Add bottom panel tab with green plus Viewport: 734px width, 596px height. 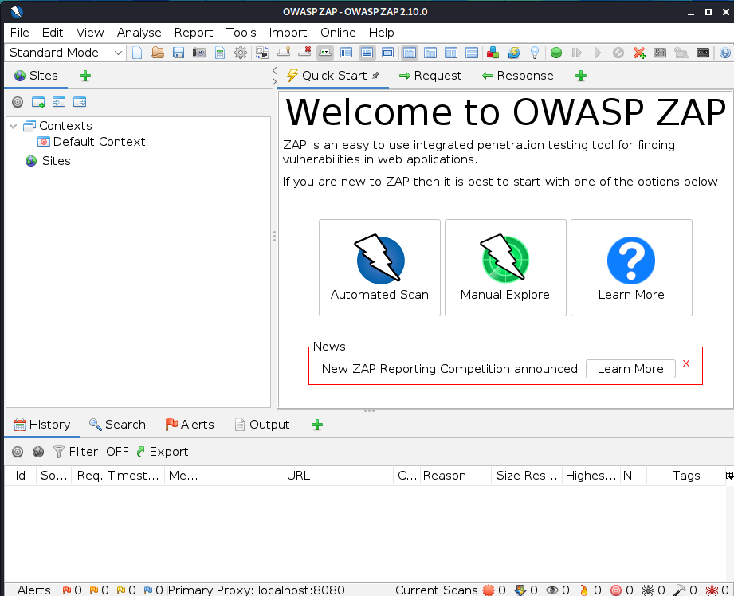[317, 425]
